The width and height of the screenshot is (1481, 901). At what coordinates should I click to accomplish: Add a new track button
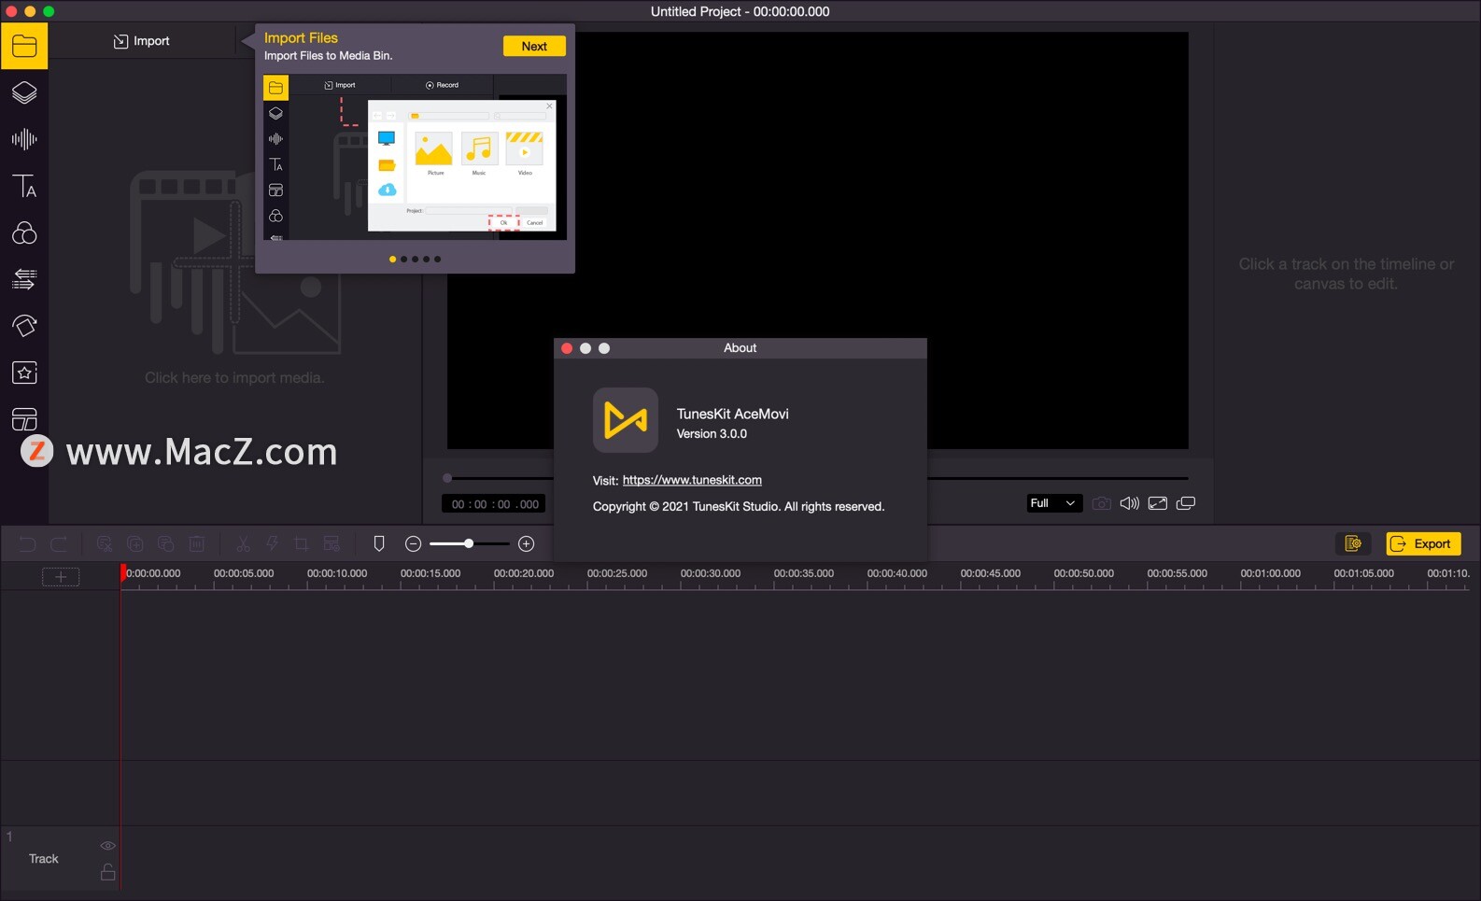point(61,577)
